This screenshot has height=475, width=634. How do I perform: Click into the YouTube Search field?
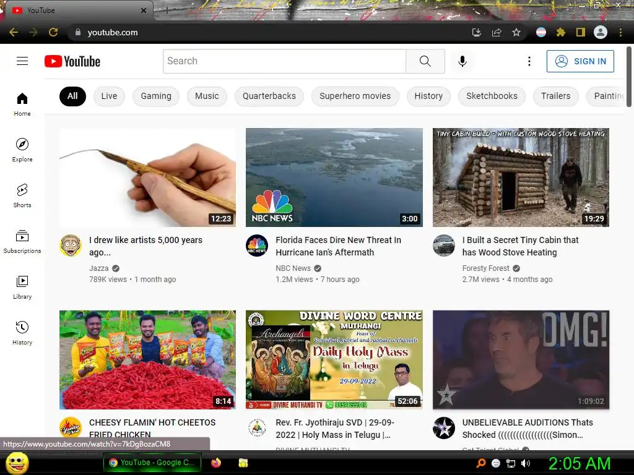[284, 61]
